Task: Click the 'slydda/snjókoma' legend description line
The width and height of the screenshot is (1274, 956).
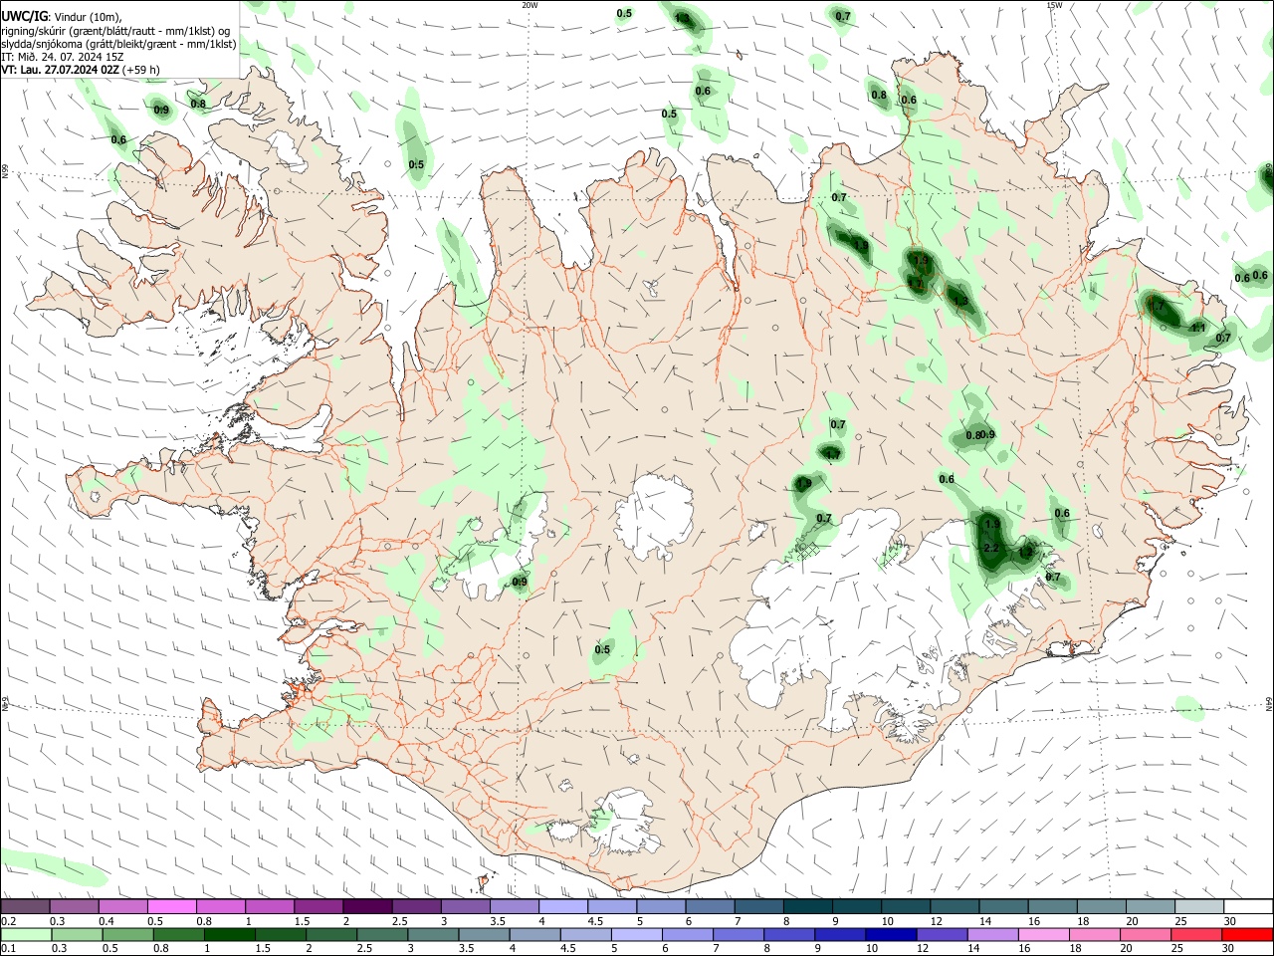Action: click(x=118, y=44)
